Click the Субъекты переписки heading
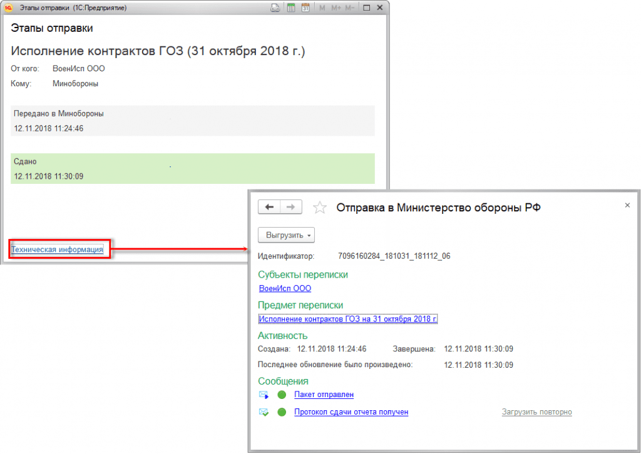Viewport: 641px width, 454px height. (303, 275)
